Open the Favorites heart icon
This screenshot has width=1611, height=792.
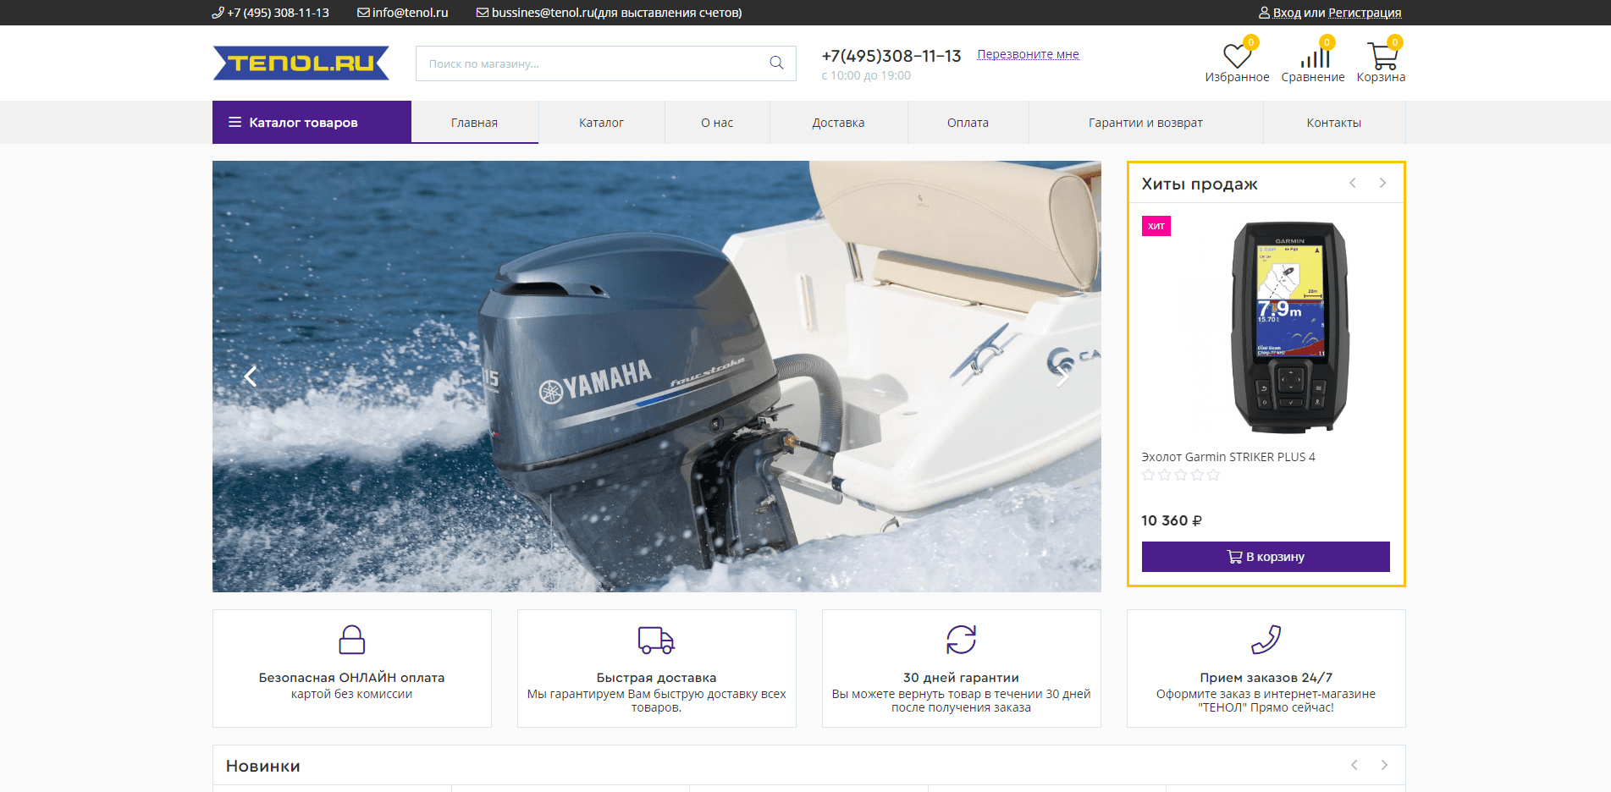point(1236,57)
